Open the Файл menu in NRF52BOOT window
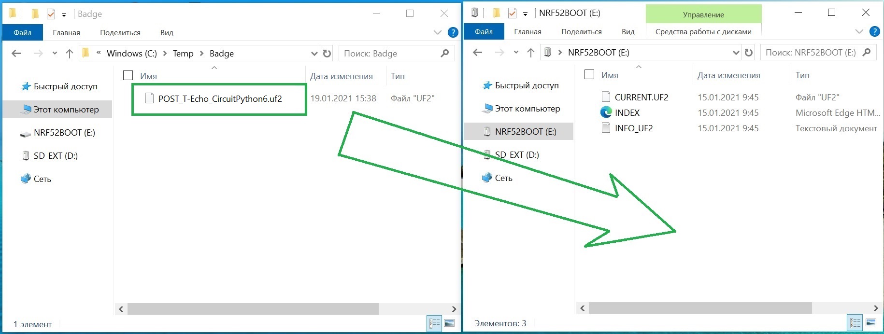Screen dimensions: 884x334 pos(484,31)
